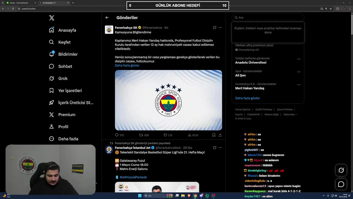Viewport: 353px width, 199px height.
Task: Open options for Anadolu Üniversitesi trend
Action: click(299, 59)
